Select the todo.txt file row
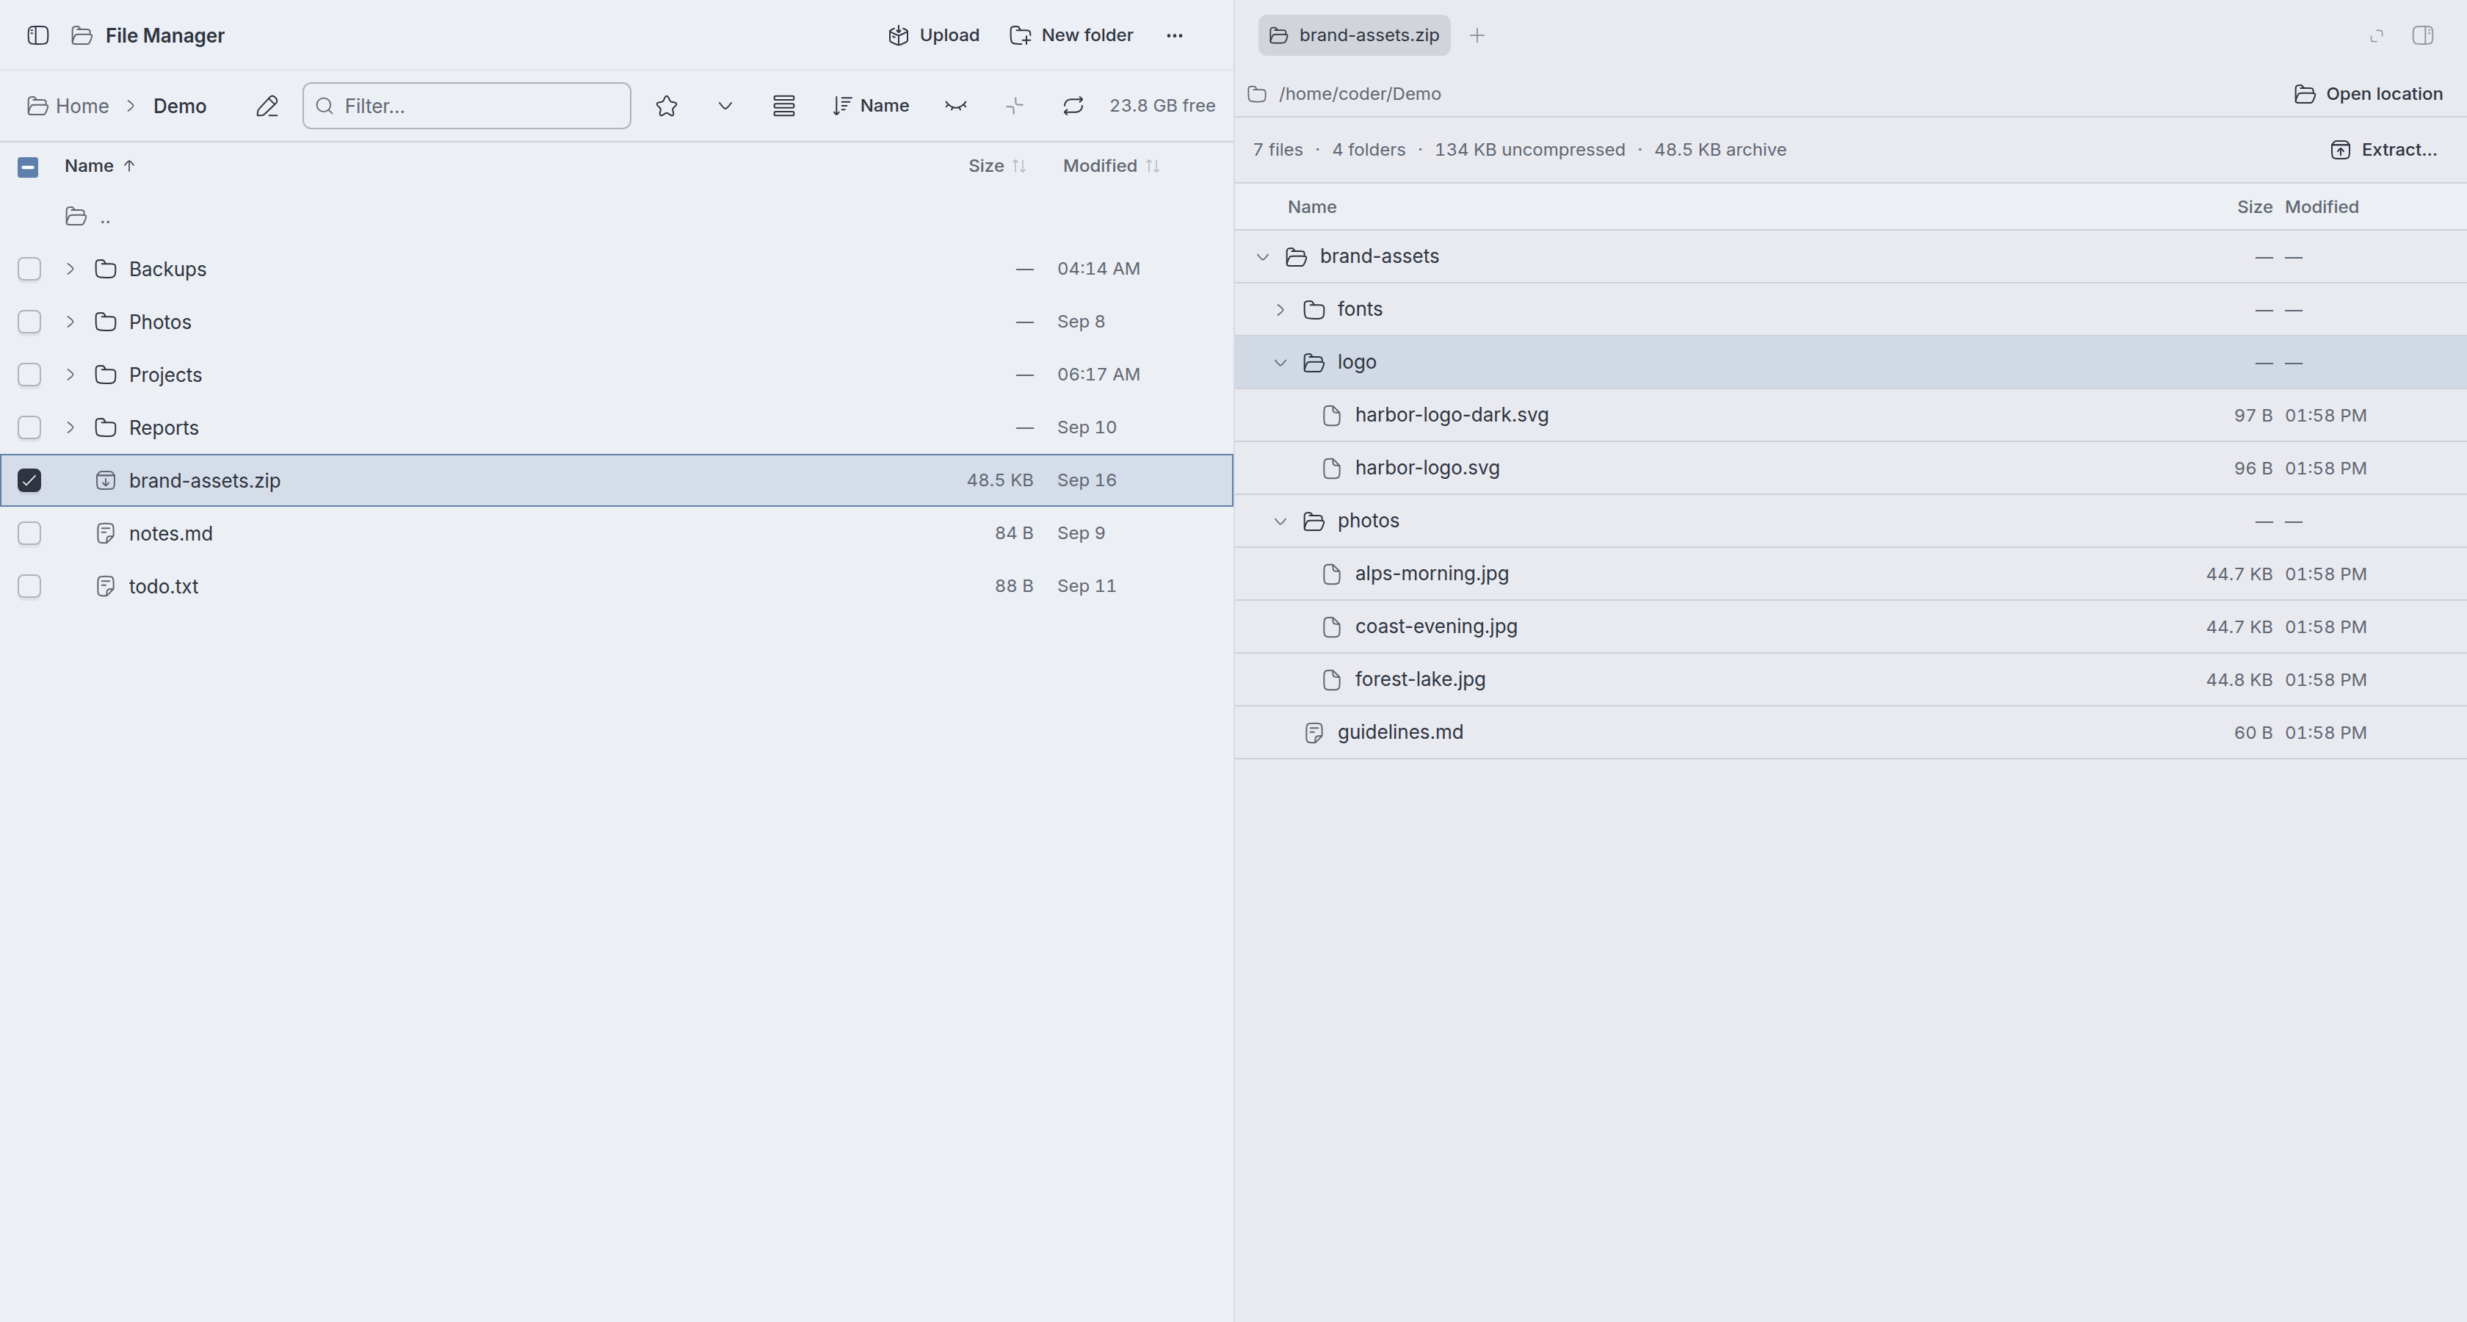The height and width of the screenshot is (1322, 2467). (617, 586)
